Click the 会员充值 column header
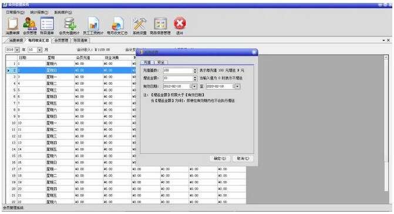Viewport: 394px width, 214px height. pos(89,58)
